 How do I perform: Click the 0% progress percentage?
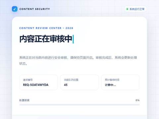[137, 100]
